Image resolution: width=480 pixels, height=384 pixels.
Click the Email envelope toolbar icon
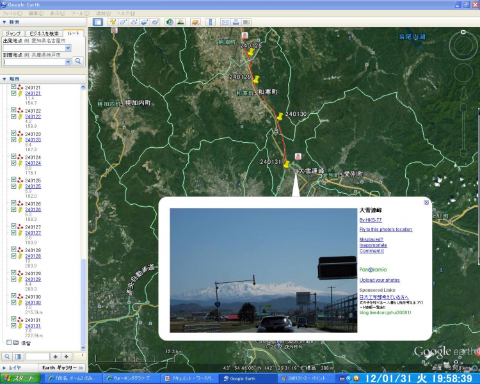(x=225, y=22)
